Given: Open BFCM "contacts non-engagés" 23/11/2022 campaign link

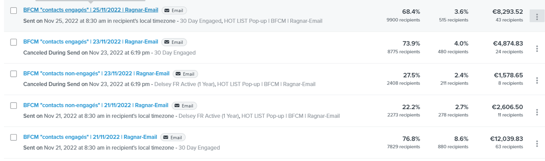Looking at the screenshot, I should click(x=96, y=73).
